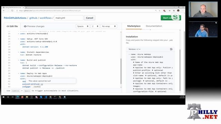Open the browser settings ellipsis menu
This screenshot has width=221, height=124.
pos(183,11)
